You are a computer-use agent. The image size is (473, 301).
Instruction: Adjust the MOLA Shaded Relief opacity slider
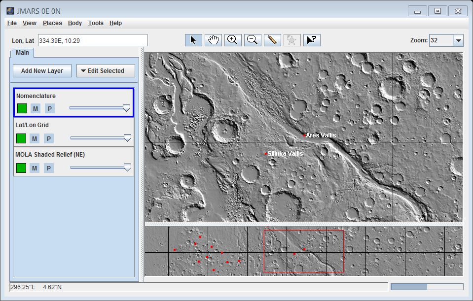(x=127, y=167)
